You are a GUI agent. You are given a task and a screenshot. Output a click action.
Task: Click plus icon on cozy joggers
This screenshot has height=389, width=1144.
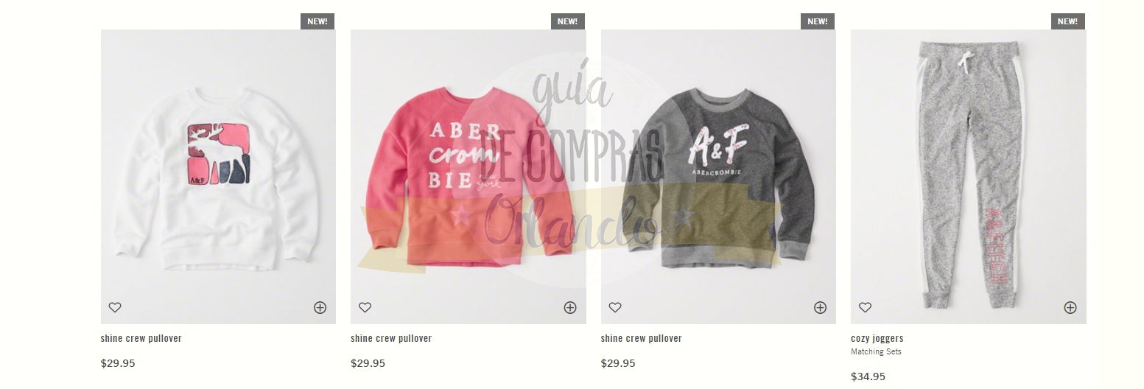tap(1070, 308)
